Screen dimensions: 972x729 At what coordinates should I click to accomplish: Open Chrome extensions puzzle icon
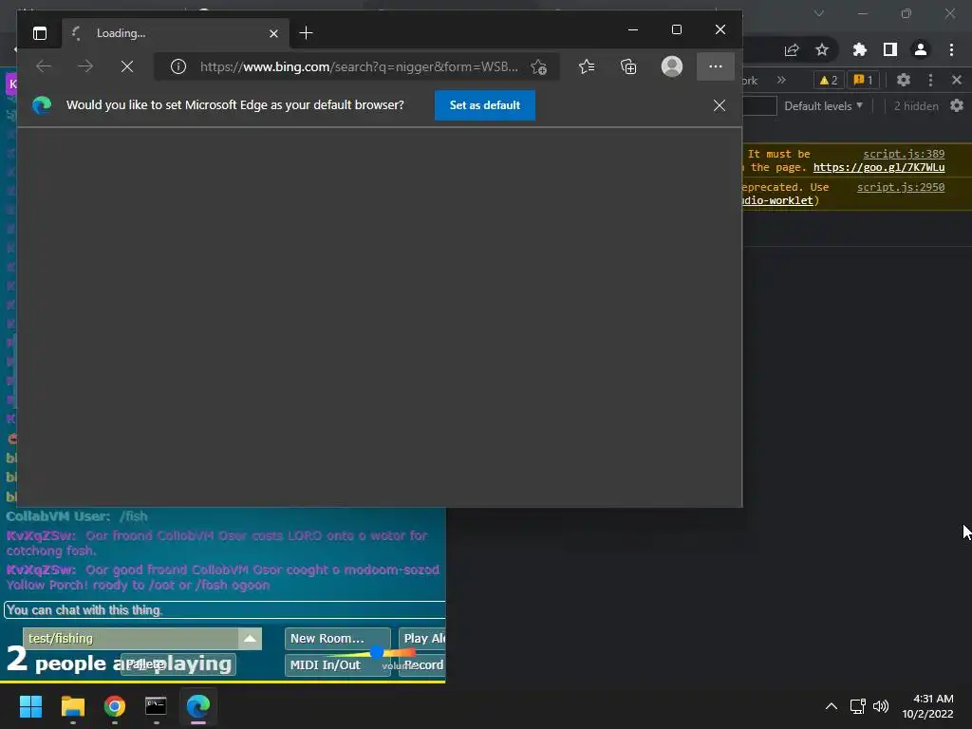click(860, 49)
